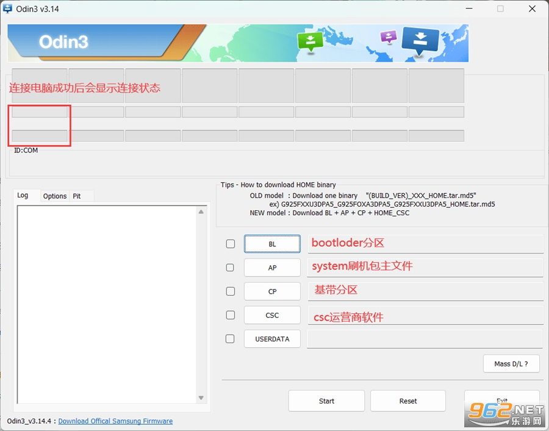
Task: Open the Pit tab
Action: (x=77, y=196)
